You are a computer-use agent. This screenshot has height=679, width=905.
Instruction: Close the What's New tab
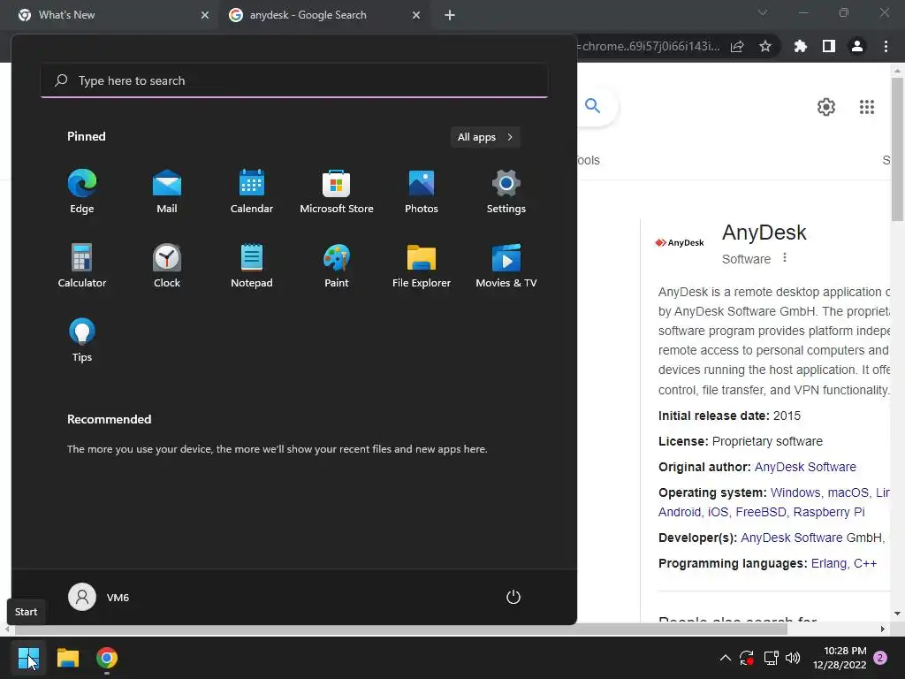(205, 15)
